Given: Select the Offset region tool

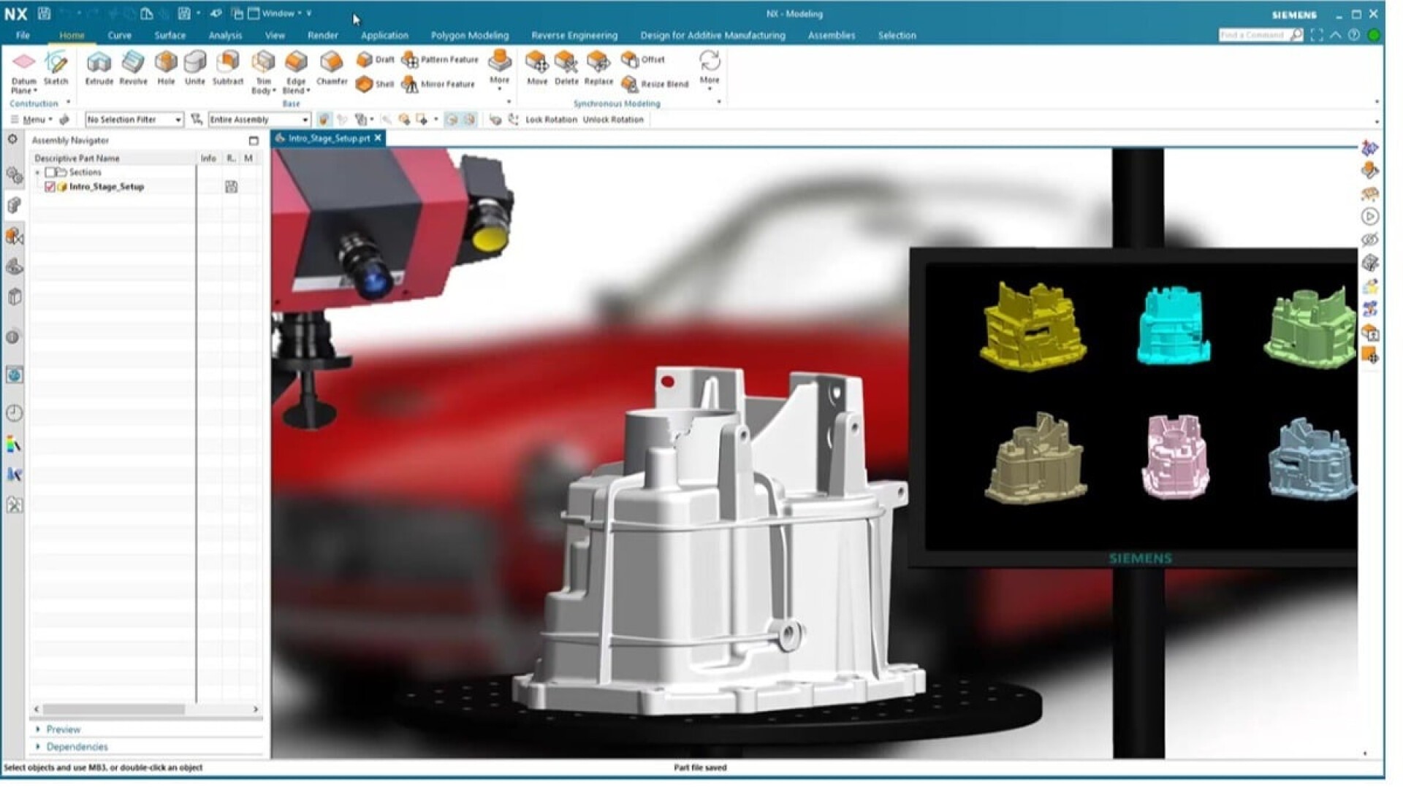Looking at the screenshot, I should pos(643,59).
